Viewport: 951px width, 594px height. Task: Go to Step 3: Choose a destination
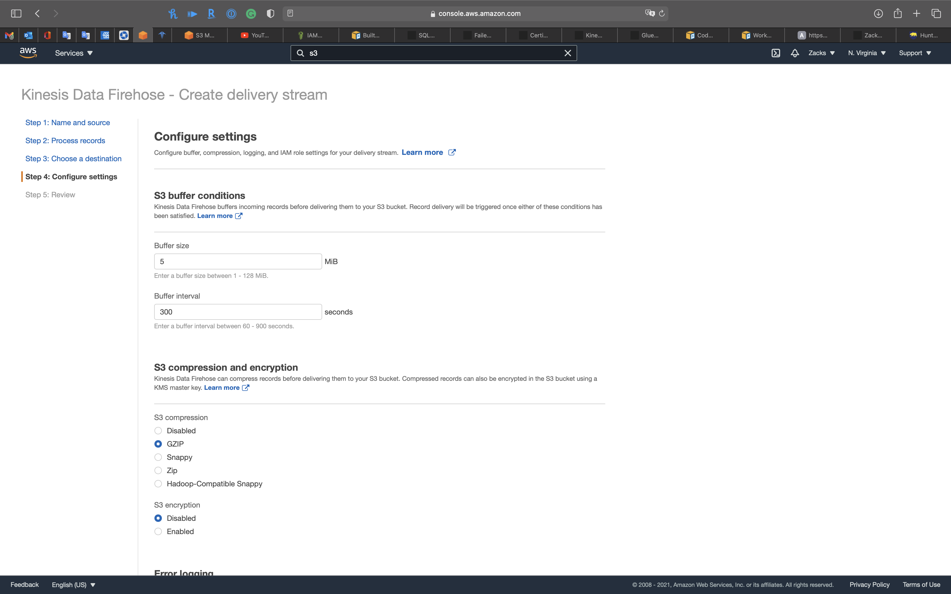(74, 159)
